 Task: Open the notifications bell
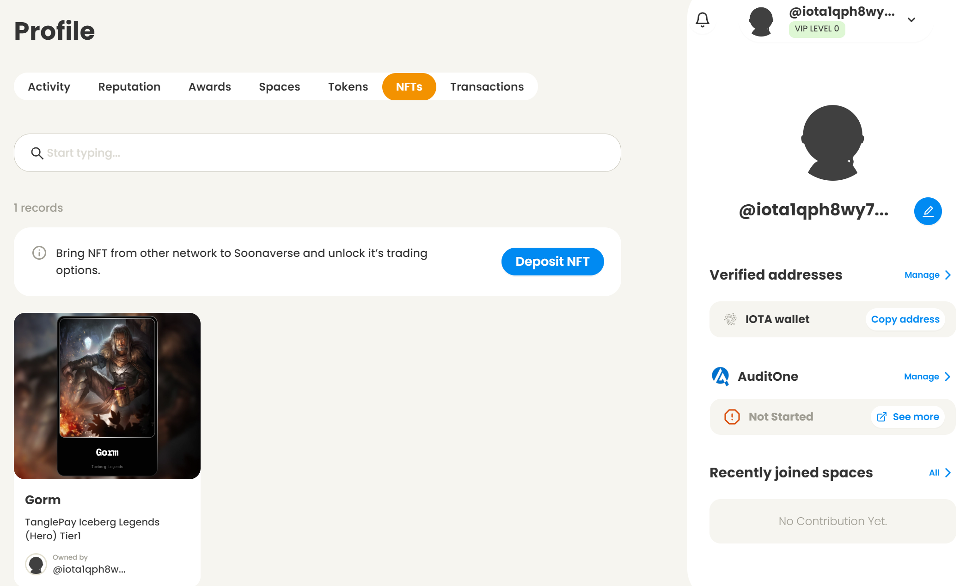(703, 19)
